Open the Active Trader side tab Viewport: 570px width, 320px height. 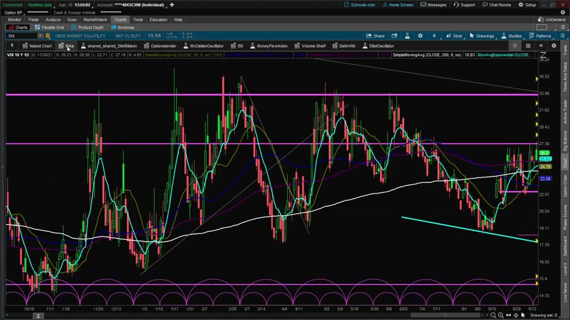(565, 112)
